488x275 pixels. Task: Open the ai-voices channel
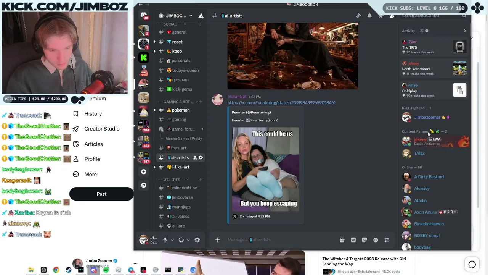181,217
